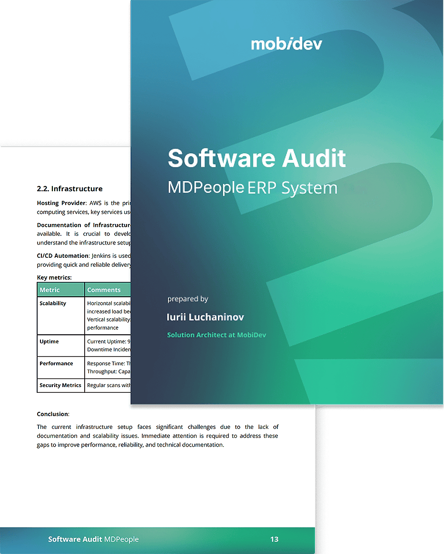Click the '2.2. Infrastructure' heading
The height and width of the screenshot is (554, 444).
pyautogui.click(x=69, y=189)
